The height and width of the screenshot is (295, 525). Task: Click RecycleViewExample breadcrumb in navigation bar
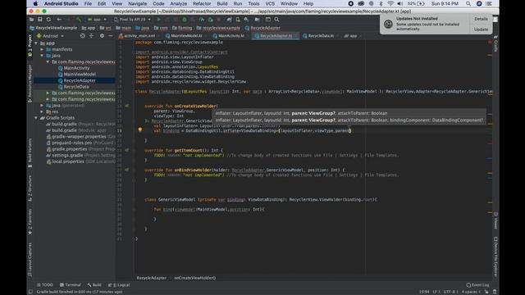pos(53,28)
